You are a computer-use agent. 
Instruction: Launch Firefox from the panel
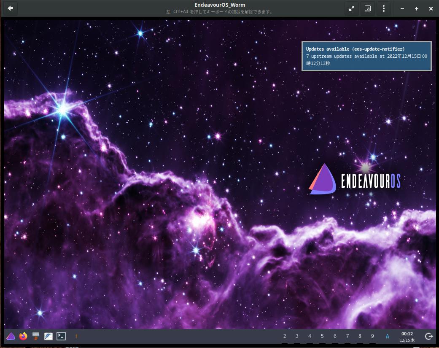pos(23,336)
